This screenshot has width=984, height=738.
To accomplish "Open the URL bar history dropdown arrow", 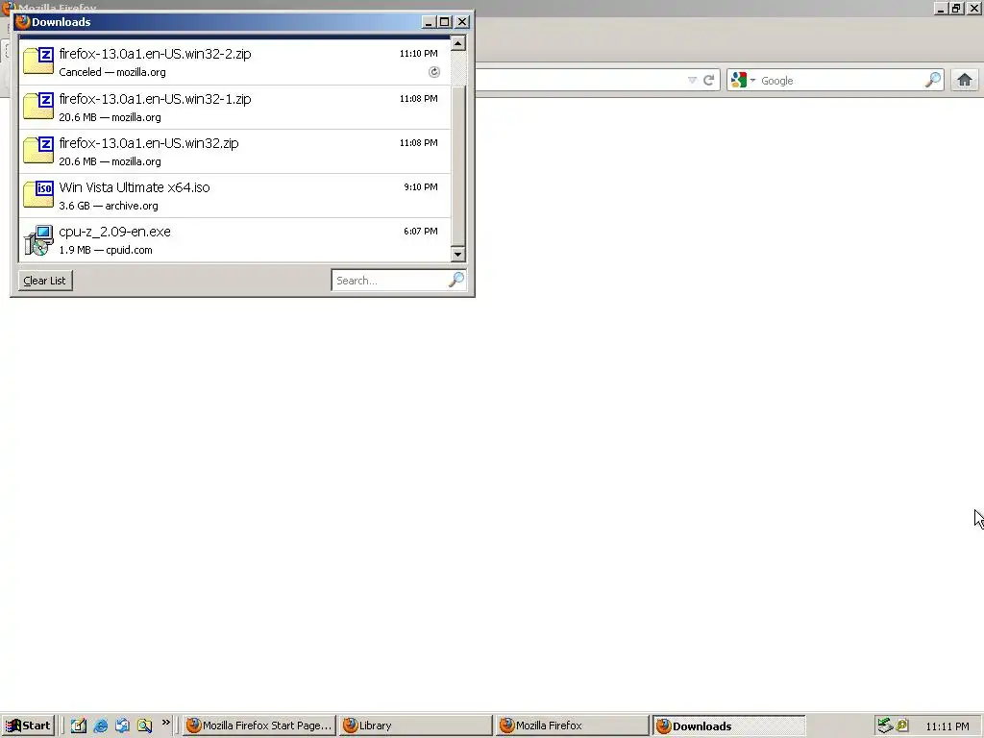I will 692,81.
